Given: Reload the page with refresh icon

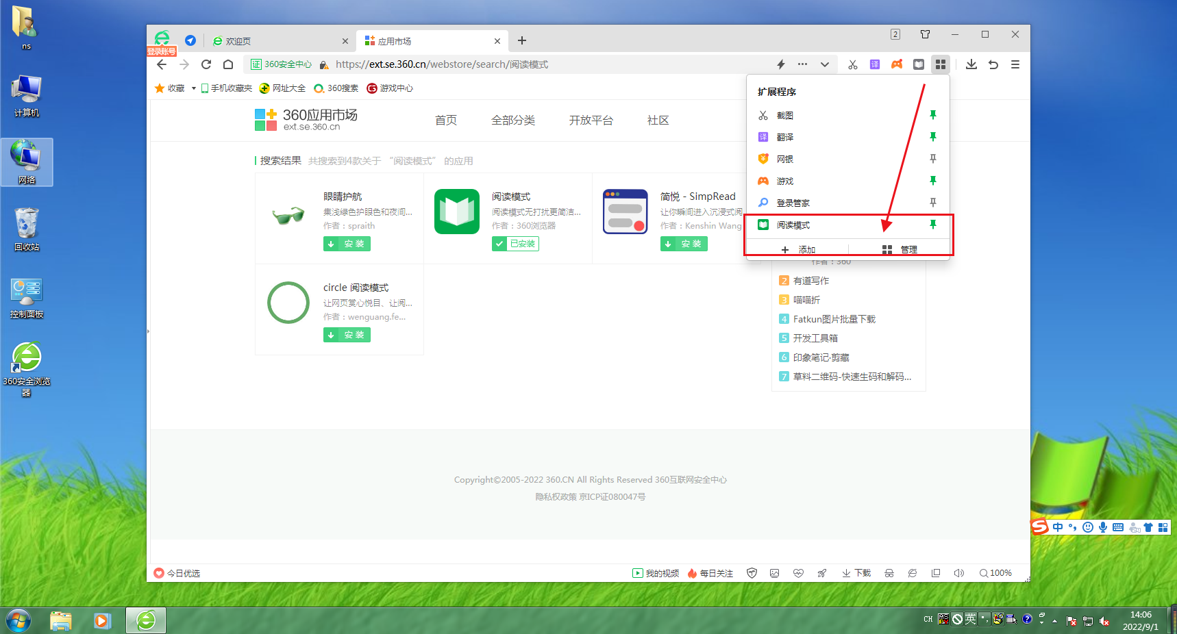Looking at the screenshot, I should [x=206, y=64].
